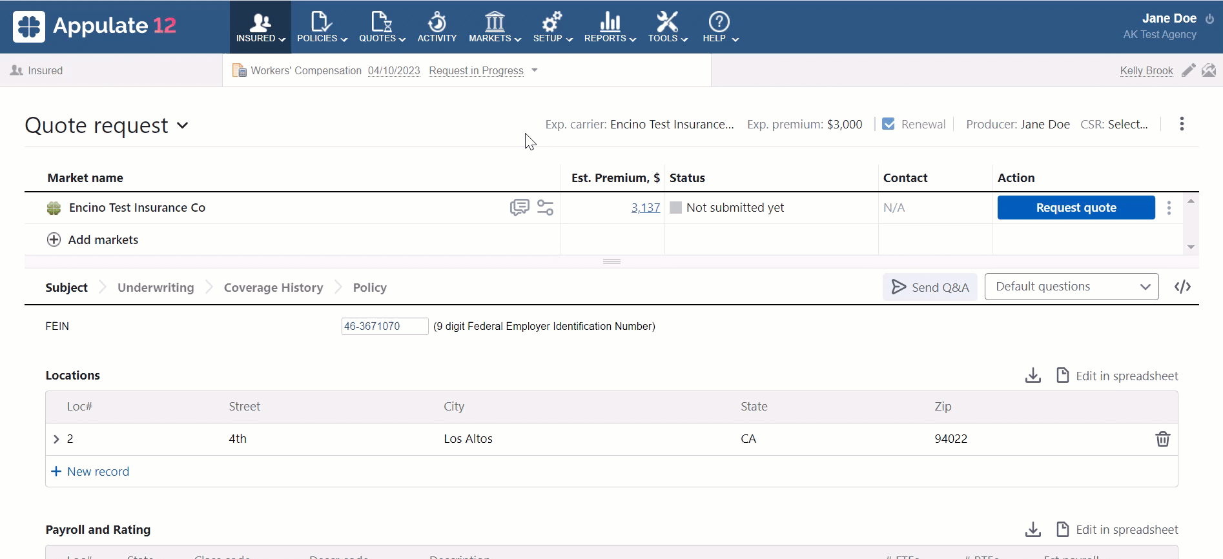The height and width of the screenshot is (559, 1223).
Task: Click the Request quote button
Action: 1076,208
